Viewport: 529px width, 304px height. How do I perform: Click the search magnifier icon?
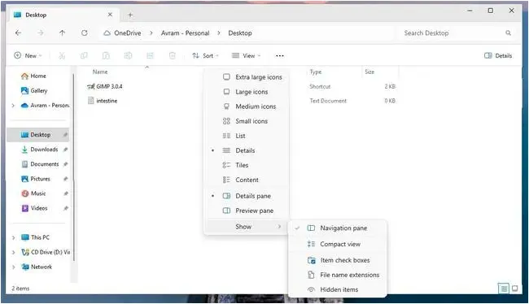[508, 33]
